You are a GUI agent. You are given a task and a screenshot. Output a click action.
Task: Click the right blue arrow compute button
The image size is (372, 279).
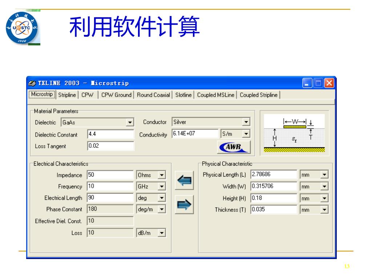tap(184, 205)
